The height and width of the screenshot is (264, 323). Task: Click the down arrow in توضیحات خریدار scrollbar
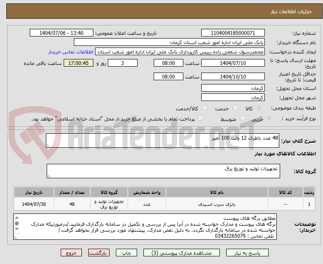(17, 229)
